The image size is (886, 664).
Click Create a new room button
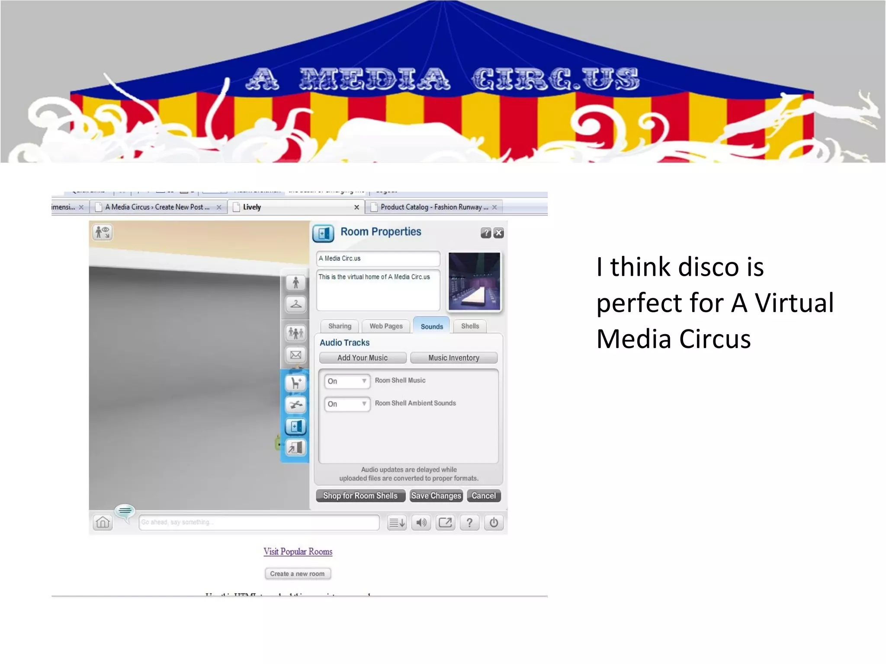pyautogui.click(x=298, y=574)
